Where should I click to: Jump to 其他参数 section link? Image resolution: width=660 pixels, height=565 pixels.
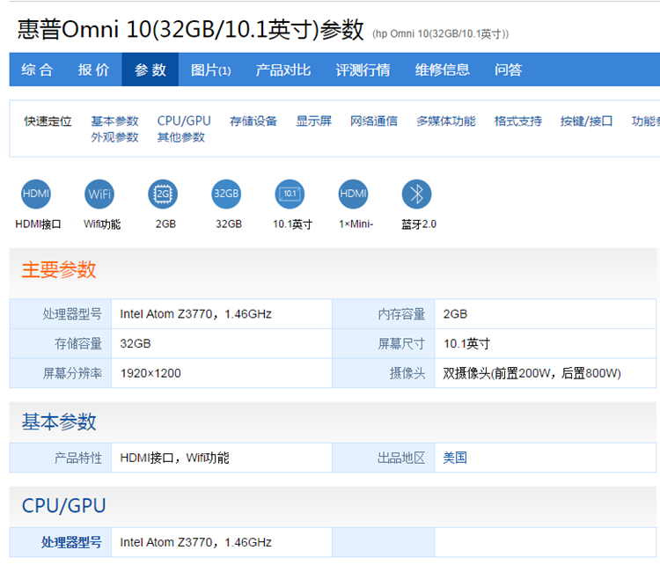181,137
